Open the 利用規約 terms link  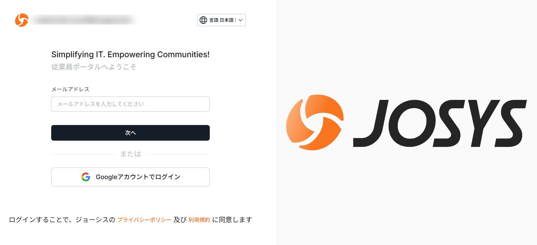(x=199, y=220)
